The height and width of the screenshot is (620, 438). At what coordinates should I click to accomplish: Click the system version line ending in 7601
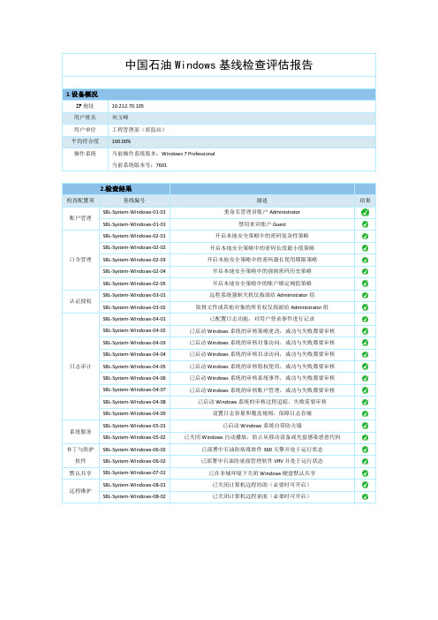click(x=140, y=165)
